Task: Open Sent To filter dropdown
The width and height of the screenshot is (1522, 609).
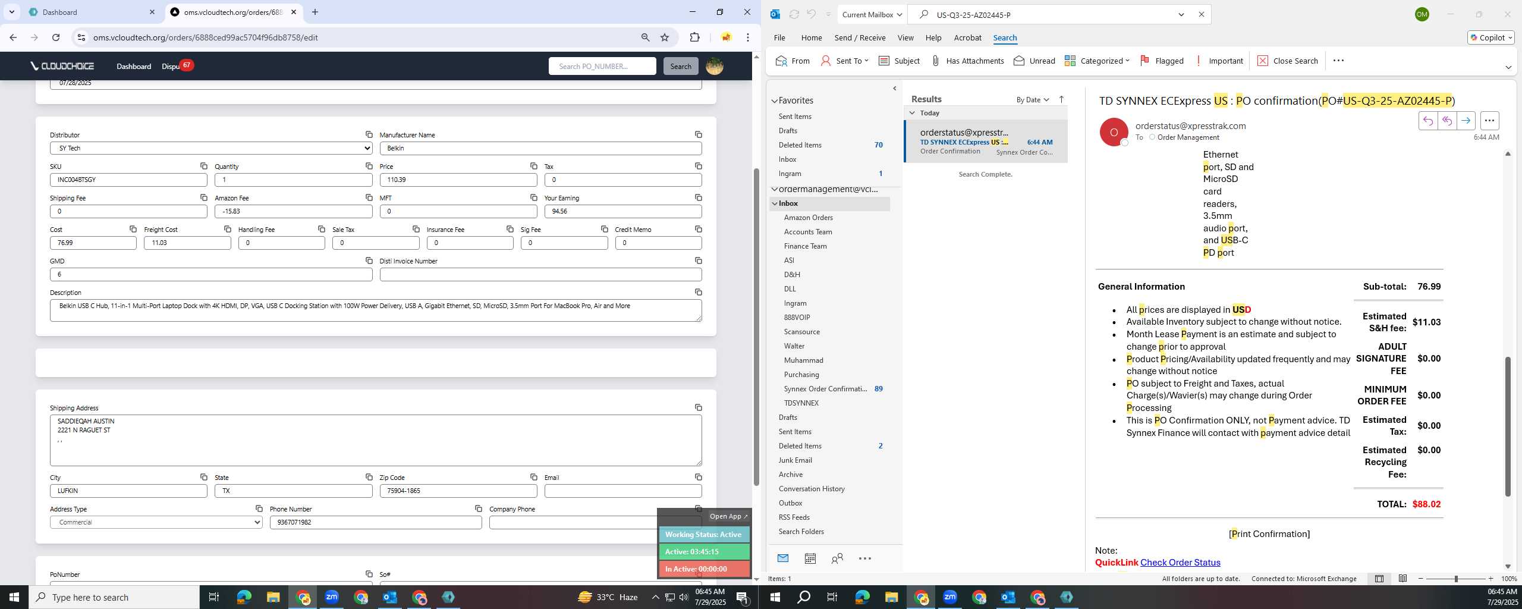Action: (844, 61)
